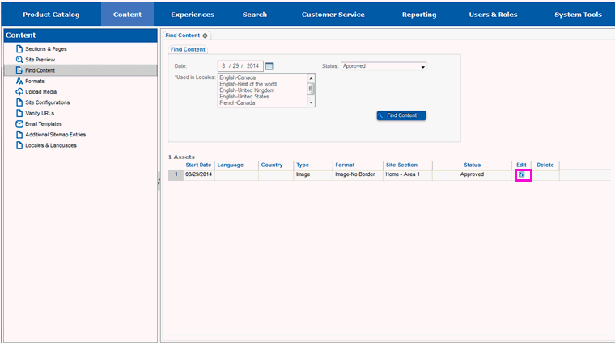615x343 pixels.
Task: Open Locales & Languages in the sidebar
Action: (x=51, y=145)
